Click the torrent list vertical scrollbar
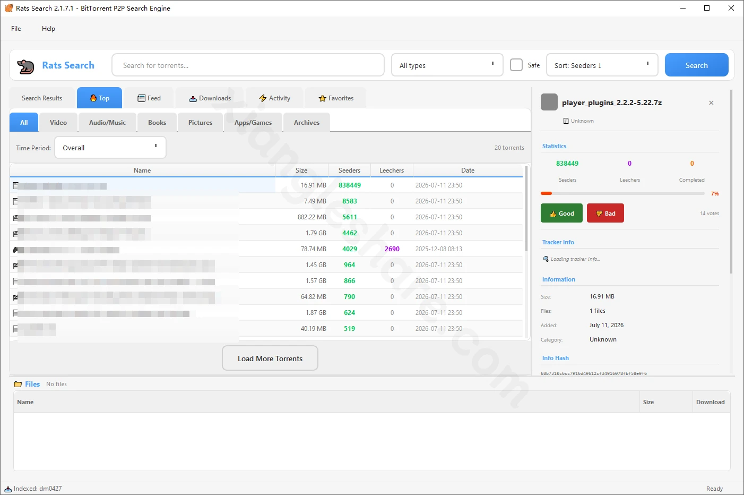The width and height of the screenshot is (744, 495). point(526,208)
